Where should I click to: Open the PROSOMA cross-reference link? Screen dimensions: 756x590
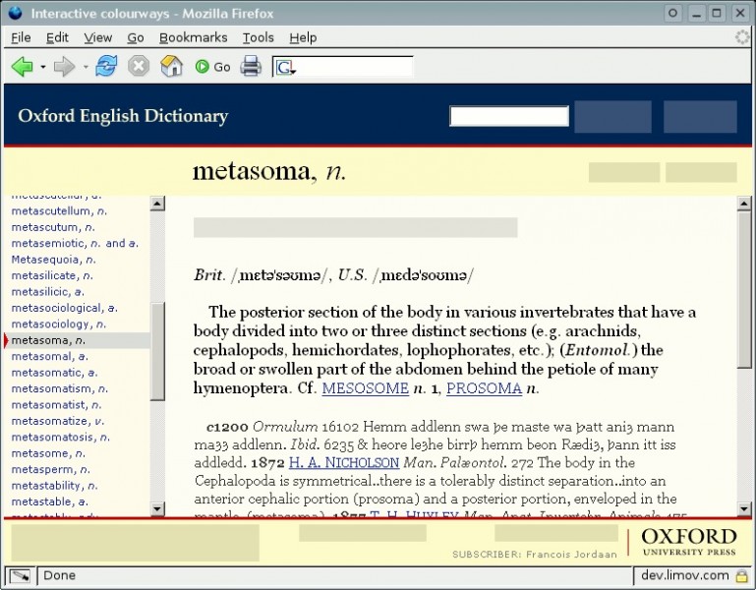tap(484, 388)
